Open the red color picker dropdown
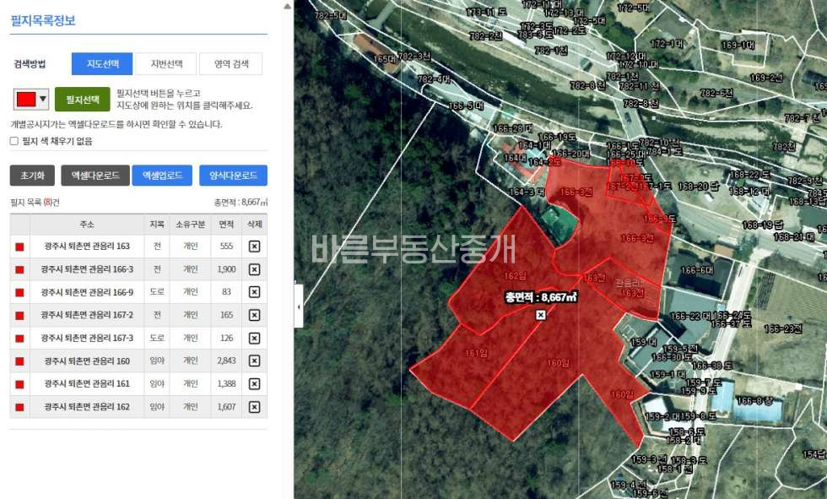 (x=31, y=99)
